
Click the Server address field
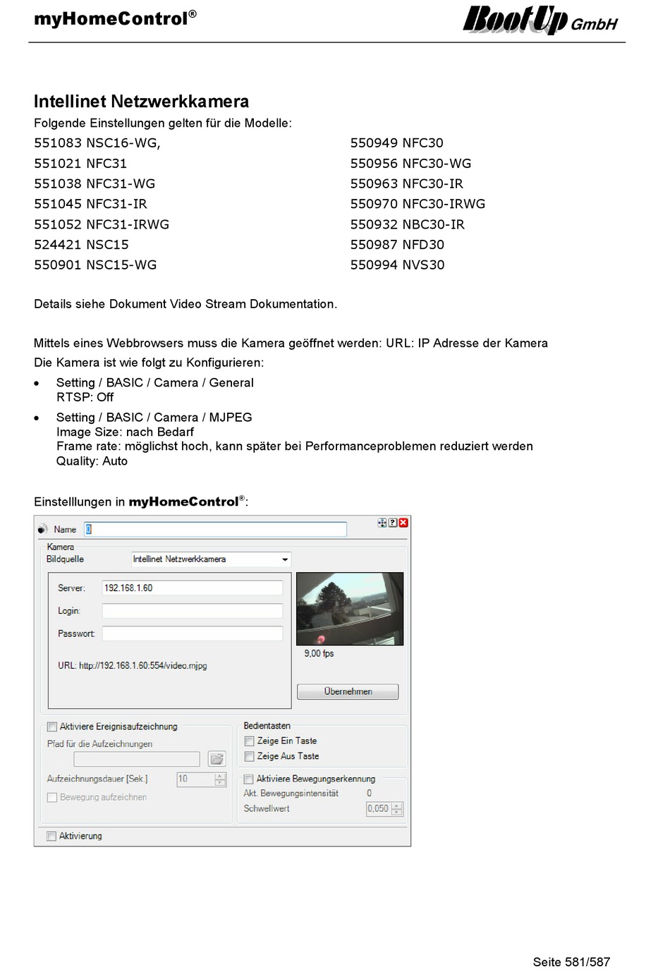[x=193, y=588]
